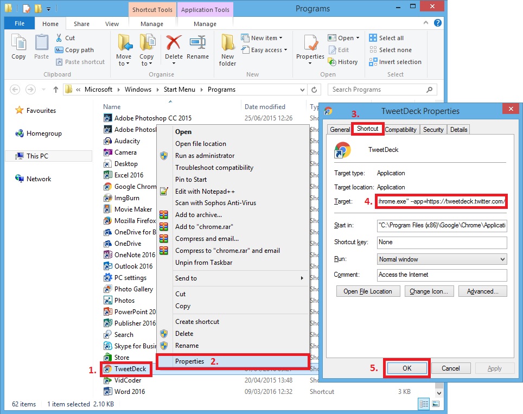Open the Run combo box Normal window
This screenshot has width=523, height=414.
[x=442, y=259]
